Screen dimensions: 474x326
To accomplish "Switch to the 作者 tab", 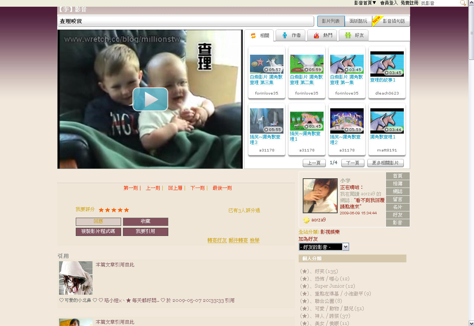I will pyautogui.click(x=290, y=35).
